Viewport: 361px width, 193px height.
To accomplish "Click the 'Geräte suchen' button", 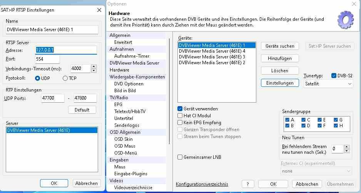I will [280, 46].
